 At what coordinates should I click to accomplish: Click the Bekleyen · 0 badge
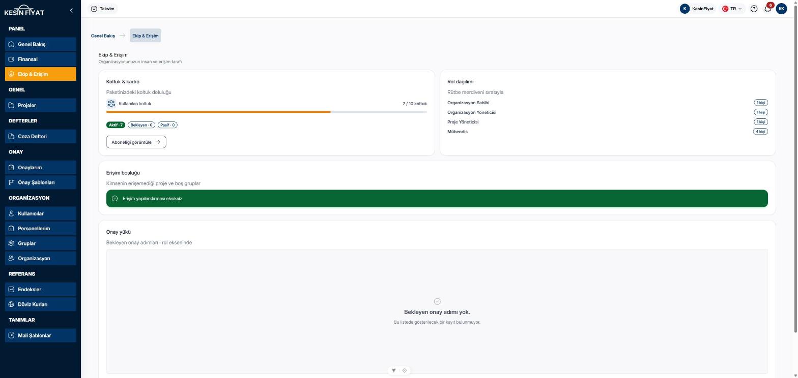pos(141,125)
